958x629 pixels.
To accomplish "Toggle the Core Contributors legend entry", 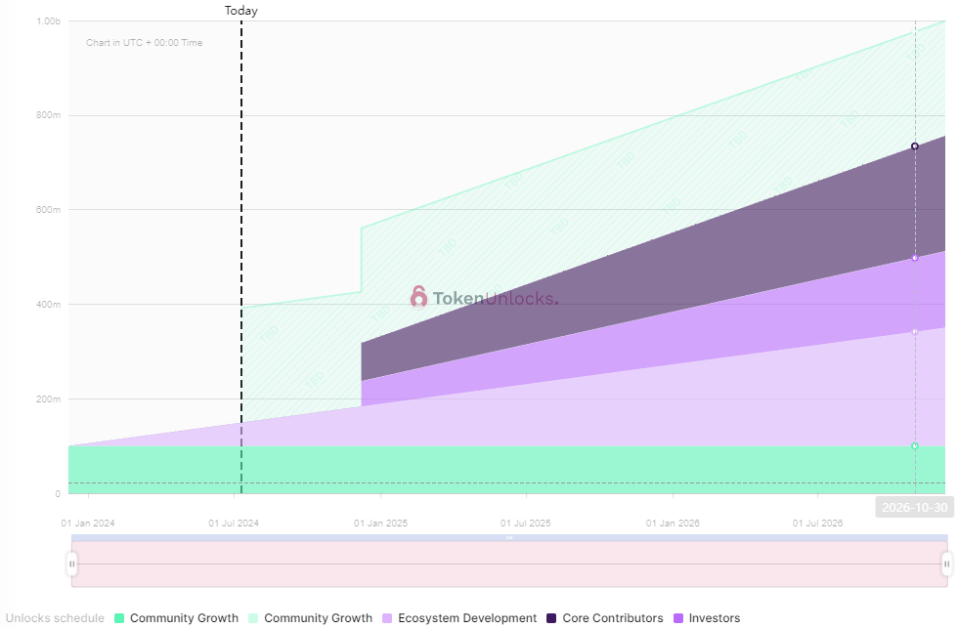I will 605,618.
